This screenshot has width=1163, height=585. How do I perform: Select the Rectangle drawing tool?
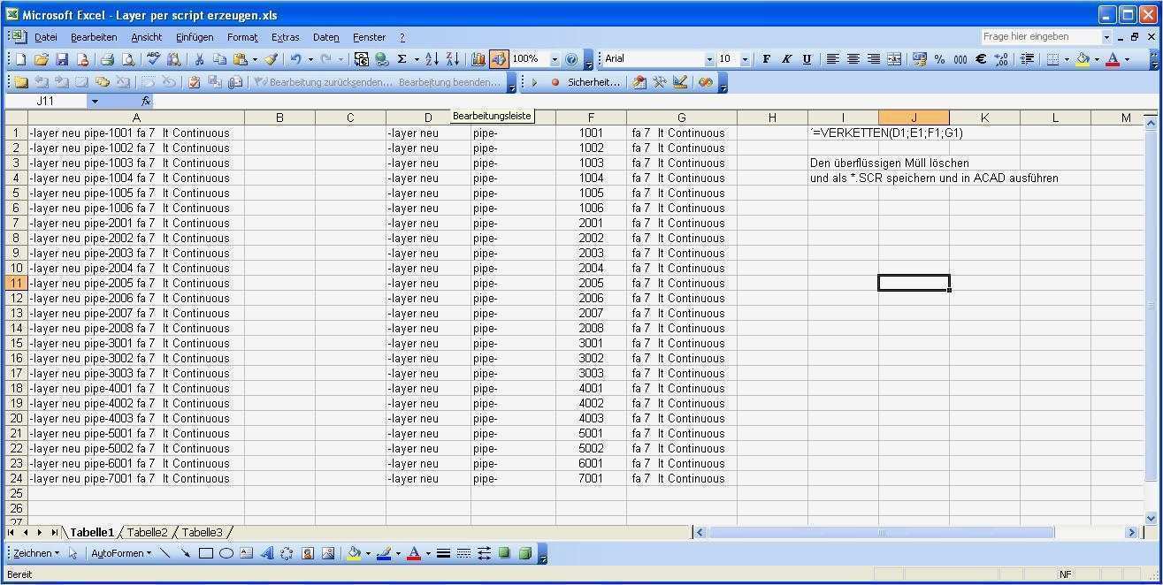pyautogui.click(x=206, y=553)
